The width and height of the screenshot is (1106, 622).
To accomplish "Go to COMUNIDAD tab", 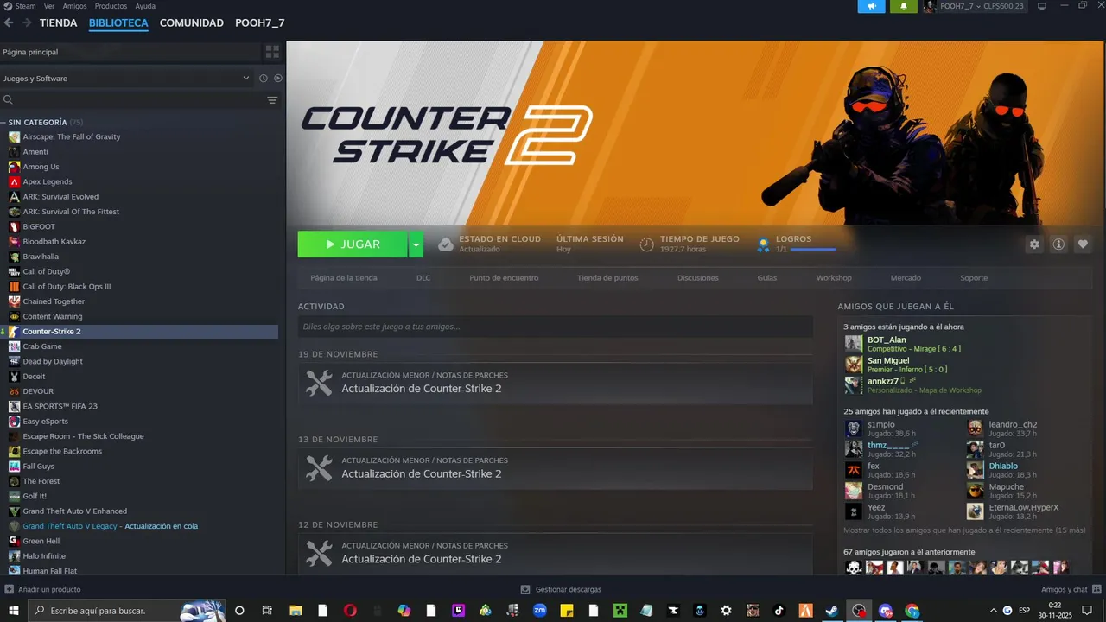I will [192, 23].
